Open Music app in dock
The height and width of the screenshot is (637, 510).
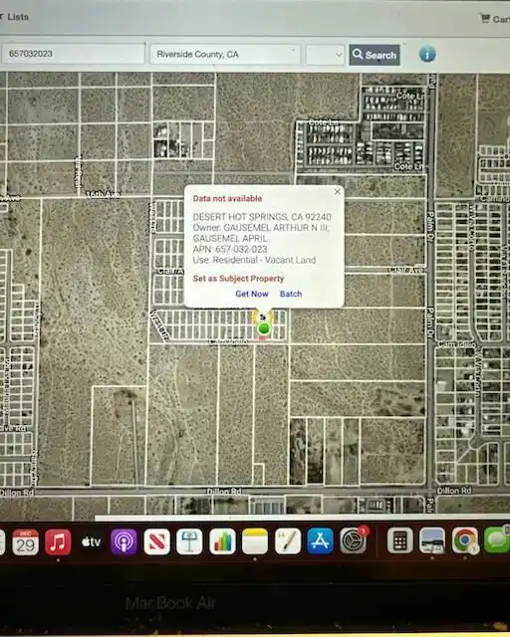point(58,541)
